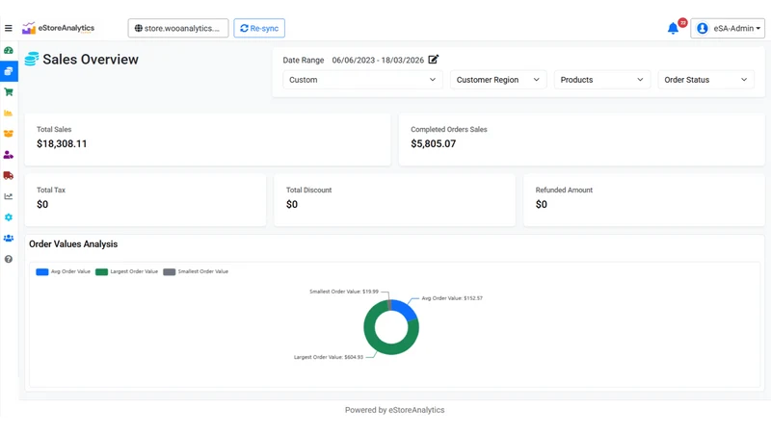The height and width of the screenshot is (433, 771).
Task: Open the dashboard gauge sidebar icon
Action: (x=9, y=50)
